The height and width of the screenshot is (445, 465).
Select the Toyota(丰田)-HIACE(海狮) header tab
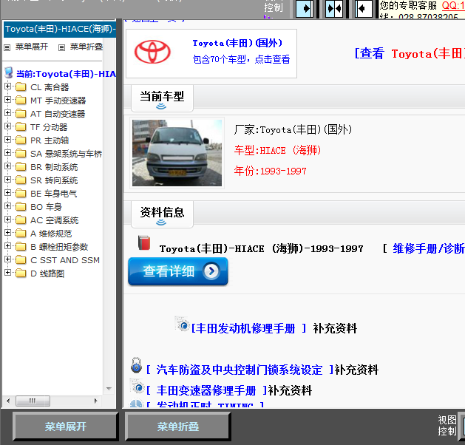[60, 29]
